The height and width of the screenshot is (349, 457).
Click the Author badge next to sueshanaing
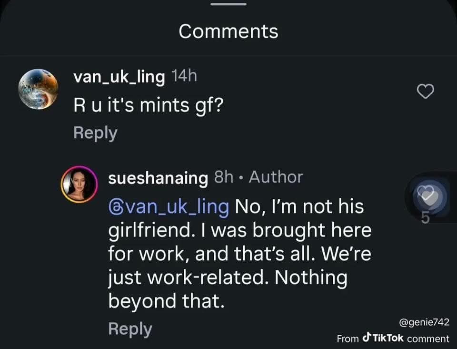[276, 177]
